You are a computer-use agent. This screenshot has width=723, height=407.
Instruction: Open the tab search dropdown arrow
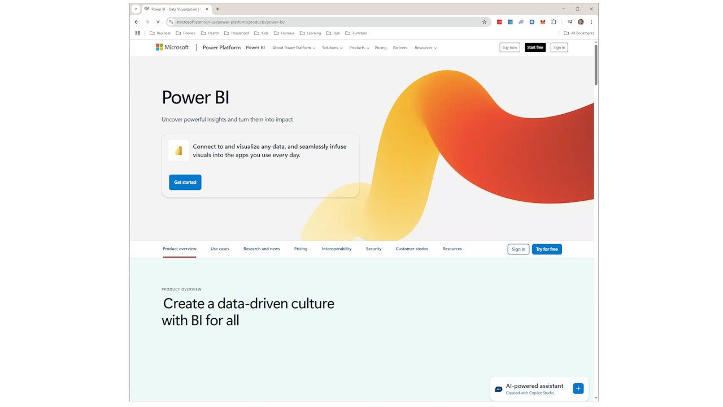(136, 9)
